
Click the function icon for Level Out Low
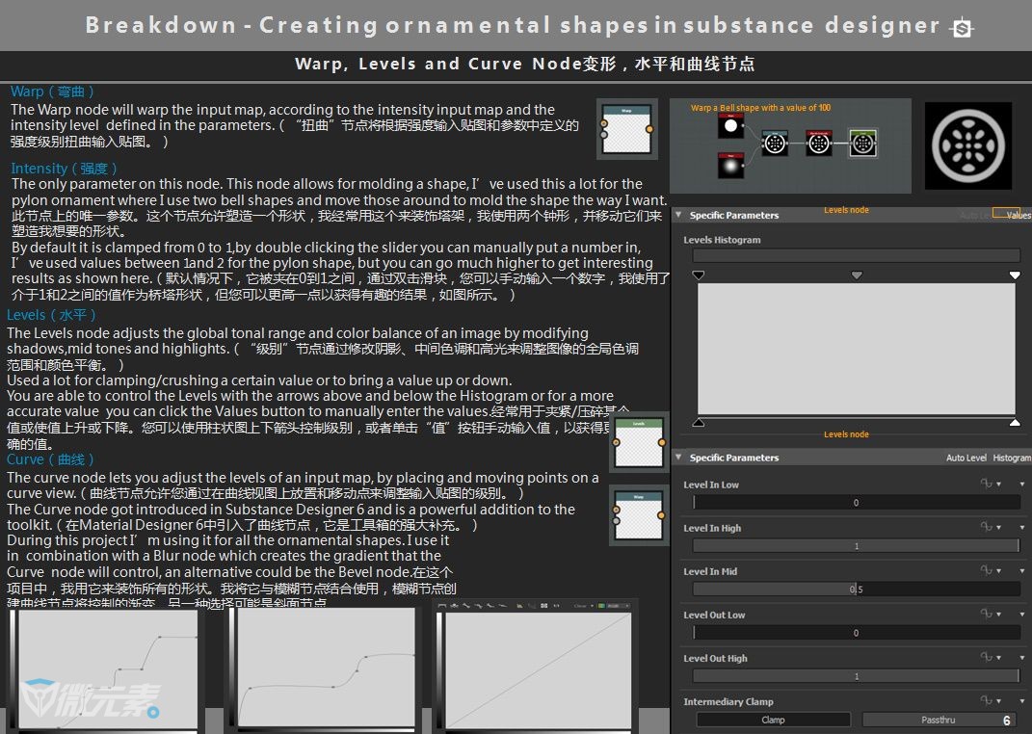(x=986, y=614)
